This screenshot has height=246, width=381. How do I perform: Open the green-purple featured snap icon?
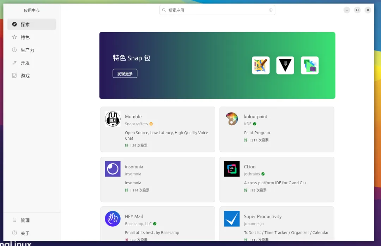(310, 65)
